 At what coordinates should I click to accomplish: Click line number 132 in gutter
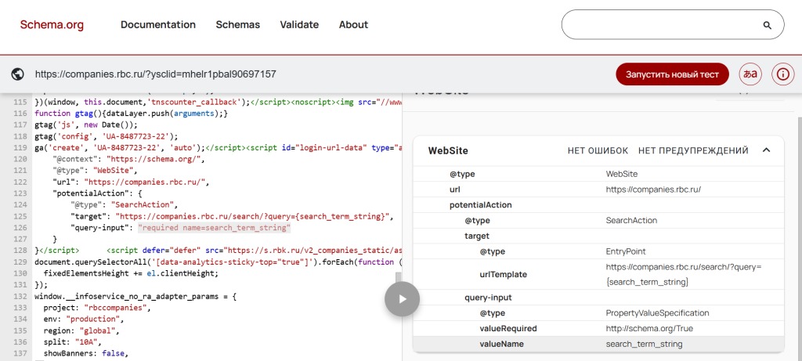coord(20,296)
